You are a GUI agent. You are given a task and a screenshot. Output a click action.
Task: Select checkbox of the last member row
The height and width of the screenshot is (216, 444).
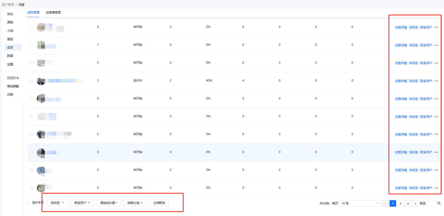coord(31,188)
